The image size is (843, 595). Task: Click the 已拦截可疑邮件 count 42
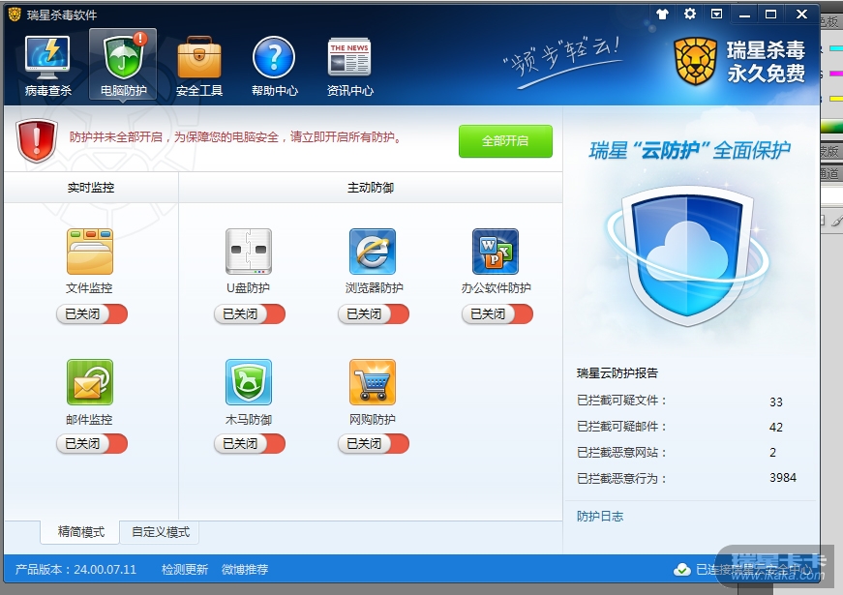coord(776,428)
